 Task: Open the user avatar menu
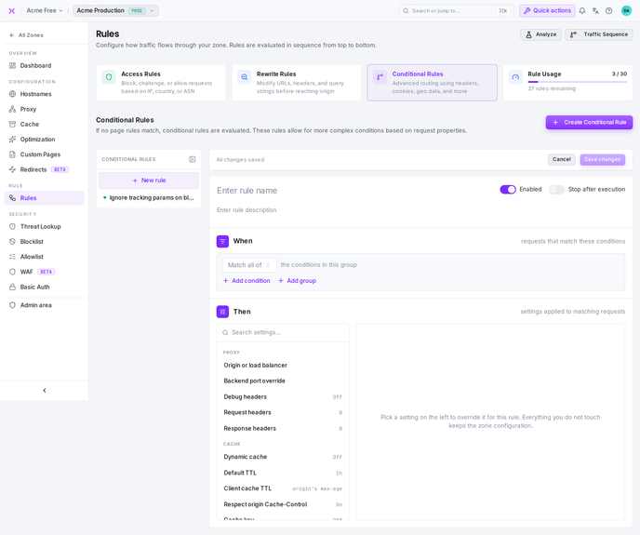coord(627,11)
